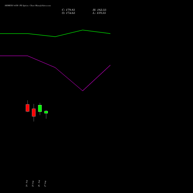Select the second red candlestick for 25 Aug
The width and height of the screenshot is (193, 193).
(x=34, y=113)
